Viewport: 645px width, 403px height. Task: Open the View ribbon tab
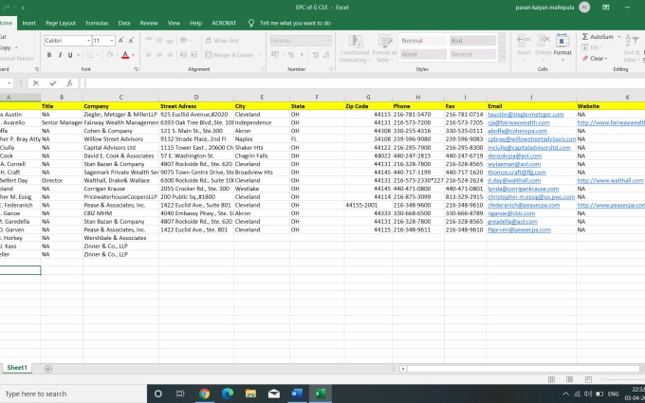click(174, 23)
